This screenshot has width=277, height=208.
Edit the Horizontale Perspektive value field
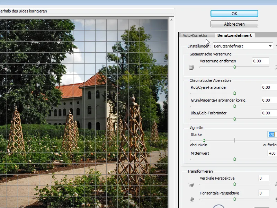pyautogui.click(x=264, y=193)
